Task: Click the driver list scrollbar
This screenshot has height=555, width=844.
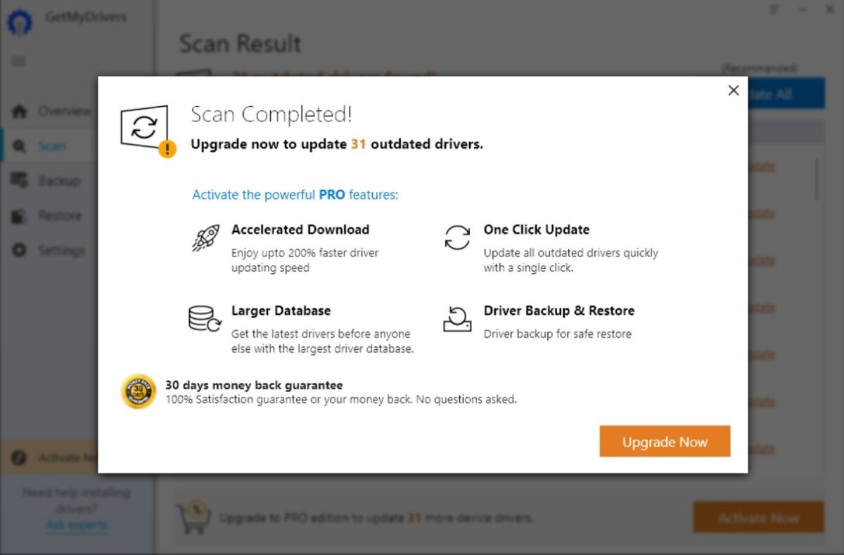Action: point(817,178)
